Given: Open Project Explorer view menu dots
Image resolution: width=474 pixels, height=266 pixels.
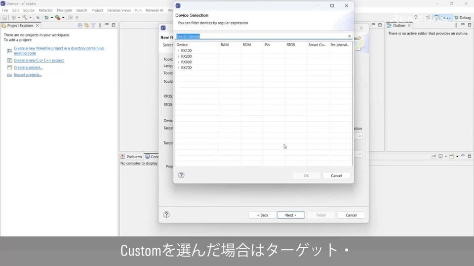Looking at the screenshot, I should 100,25.
